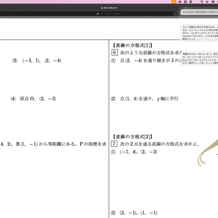Viewport: 218px width, 218px height.
Task: Click the reload icon in the browser toolbar
Action: 186,8
